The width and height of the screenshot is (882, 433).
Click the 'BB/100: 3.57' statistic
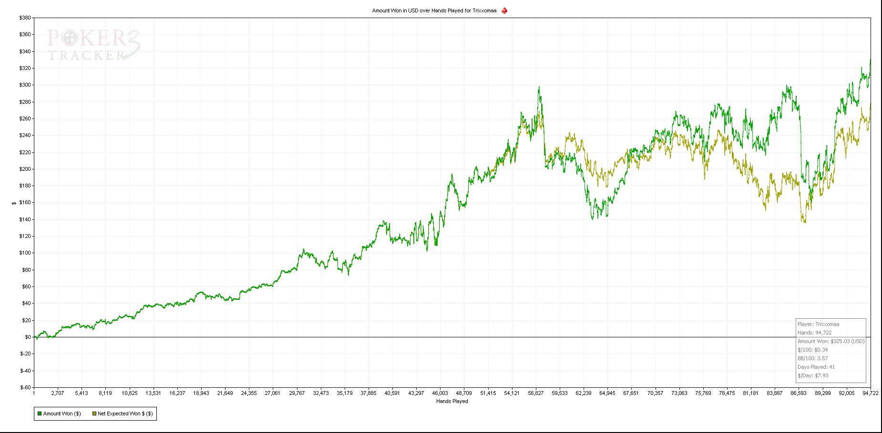813,358
